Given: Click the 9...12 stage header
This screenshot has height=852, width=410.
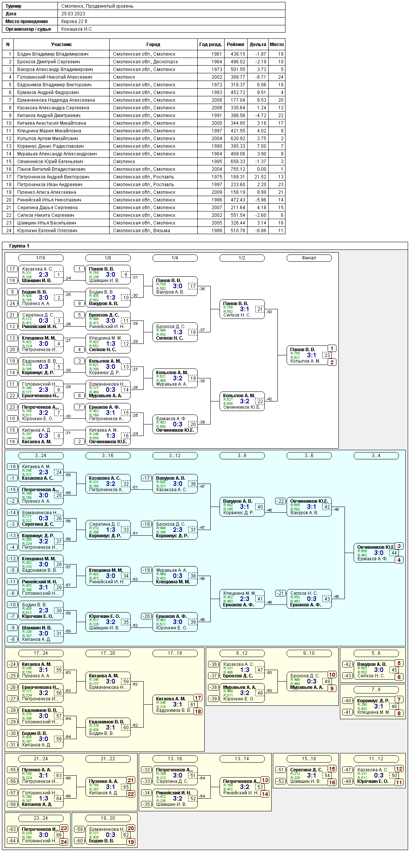Looking at the screenshot, I should (242, 653).
